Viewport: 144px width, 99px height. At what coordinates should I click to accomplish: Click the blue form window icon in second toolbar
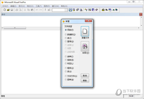tap(110, 10)
